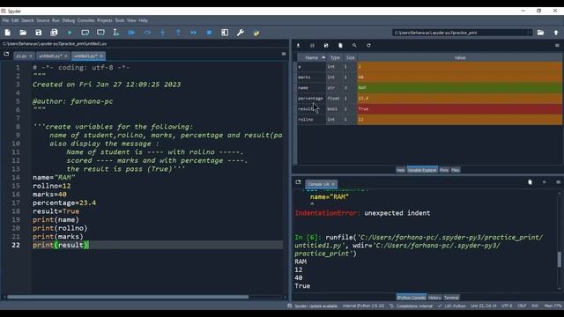The width and height of the screenshot is (564, 317).
Task: Open PYTHONPATH manager icon
Action: click(x=256, y=33)
